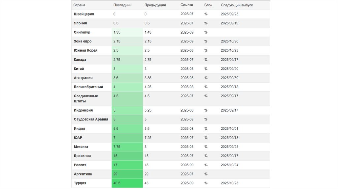The image size is (338, 189).
Task: Open the Япония country link
Action: tap(81, 23)
